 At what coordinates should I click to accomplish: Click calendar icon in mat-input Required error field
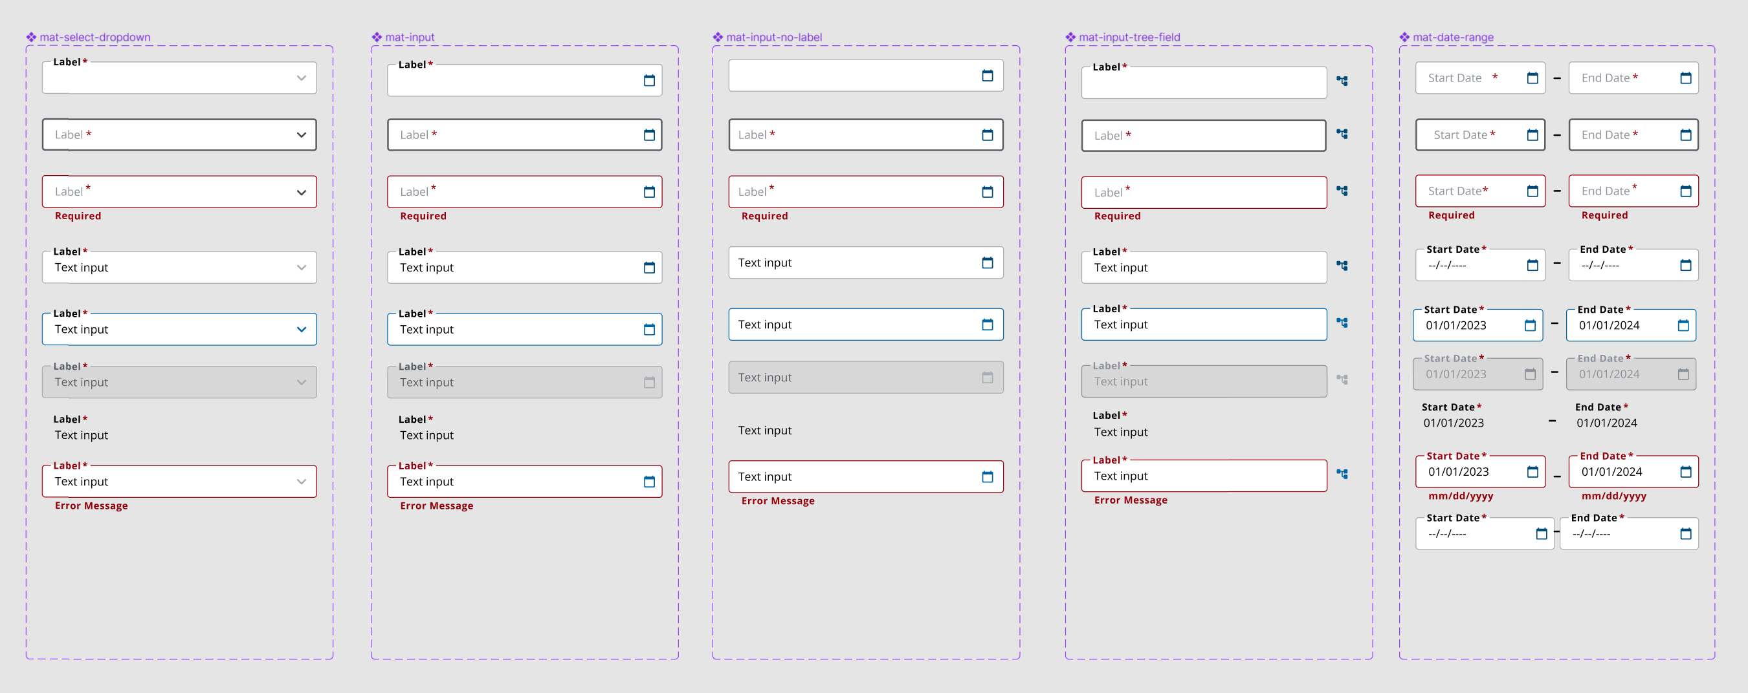click(x=648, y=192)
